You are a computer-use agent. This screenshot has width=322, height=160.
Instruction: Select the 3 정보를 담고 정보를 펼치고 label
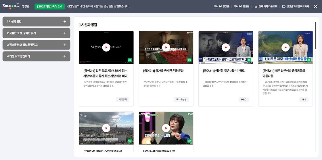tap(22, 45)
